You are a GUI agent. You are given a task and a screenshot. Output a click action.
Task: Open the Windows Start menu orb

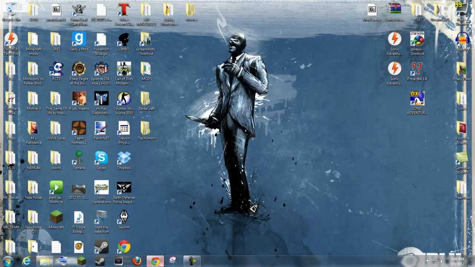click(x=7, y=261)
